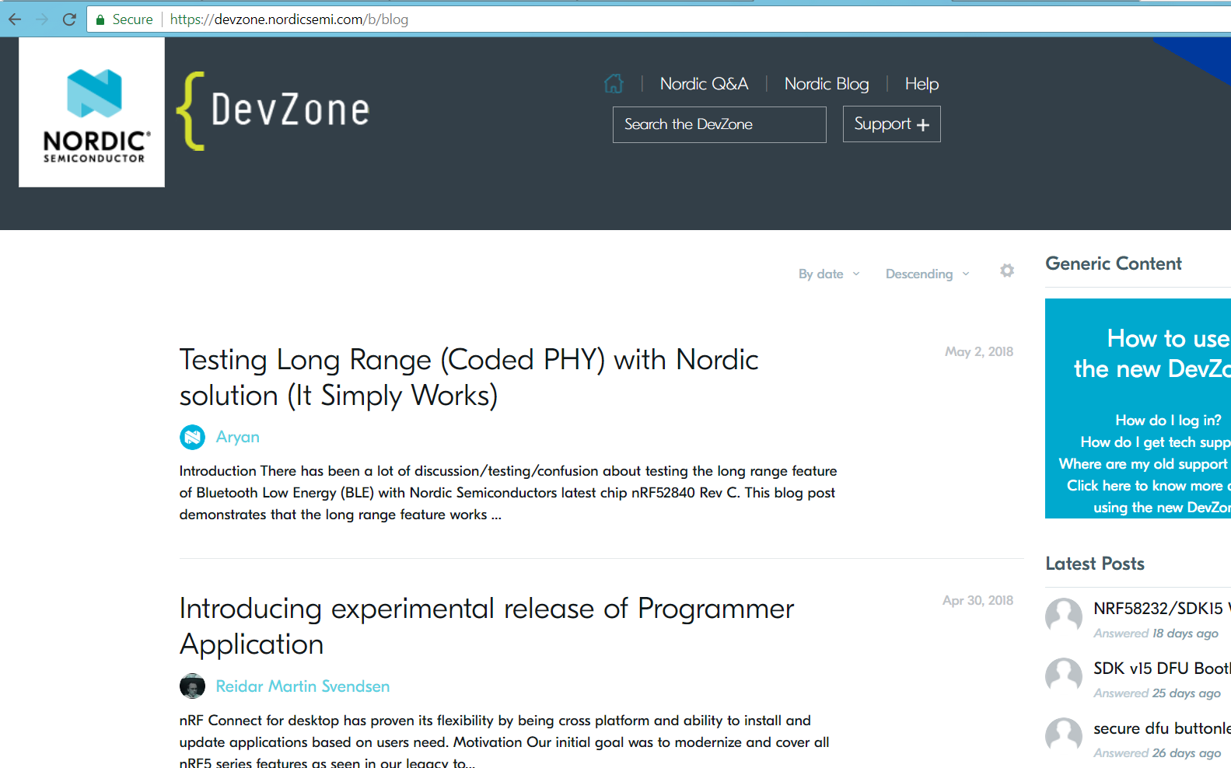This screenshot has height=768, width=1231.
Task: Open the Nordic Semiconductor logo
Action: (92, 112)
